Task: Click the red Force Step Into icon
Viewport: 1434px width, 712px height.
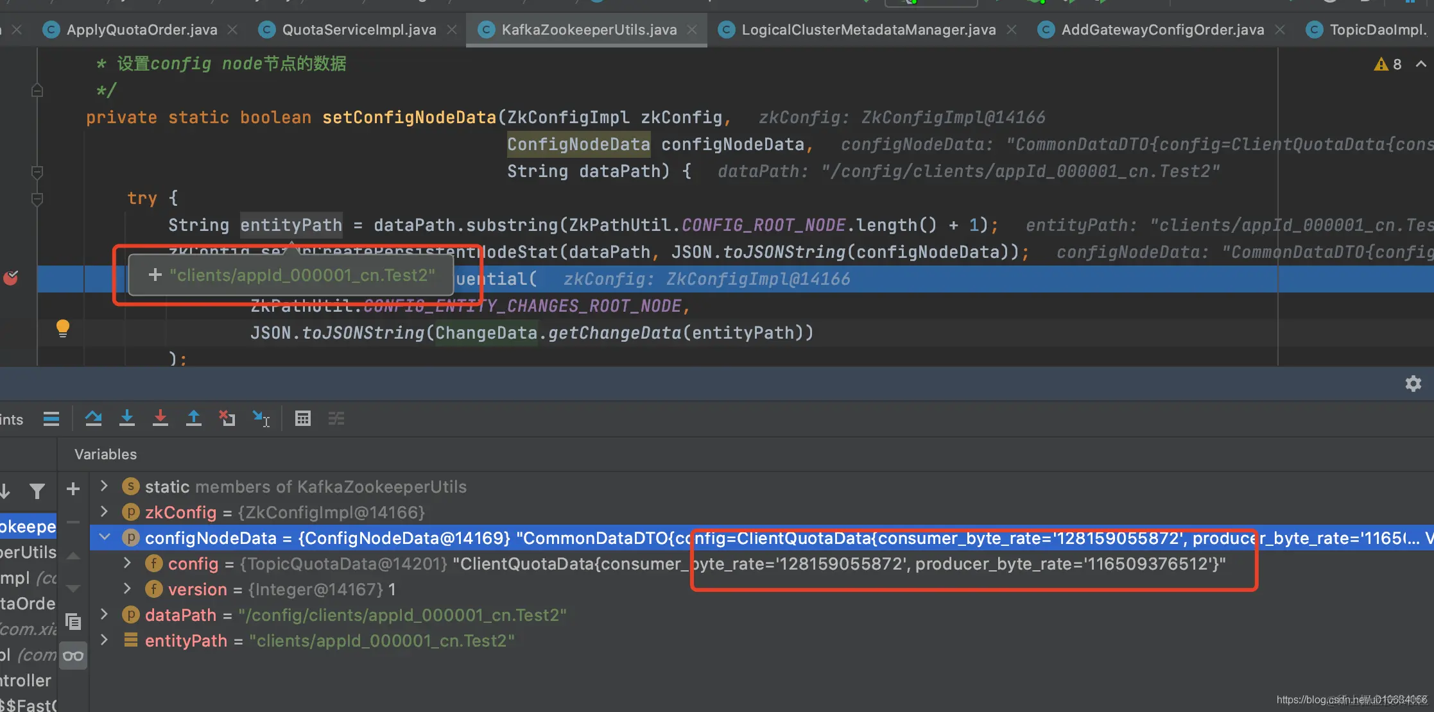Action: point(160,419)
